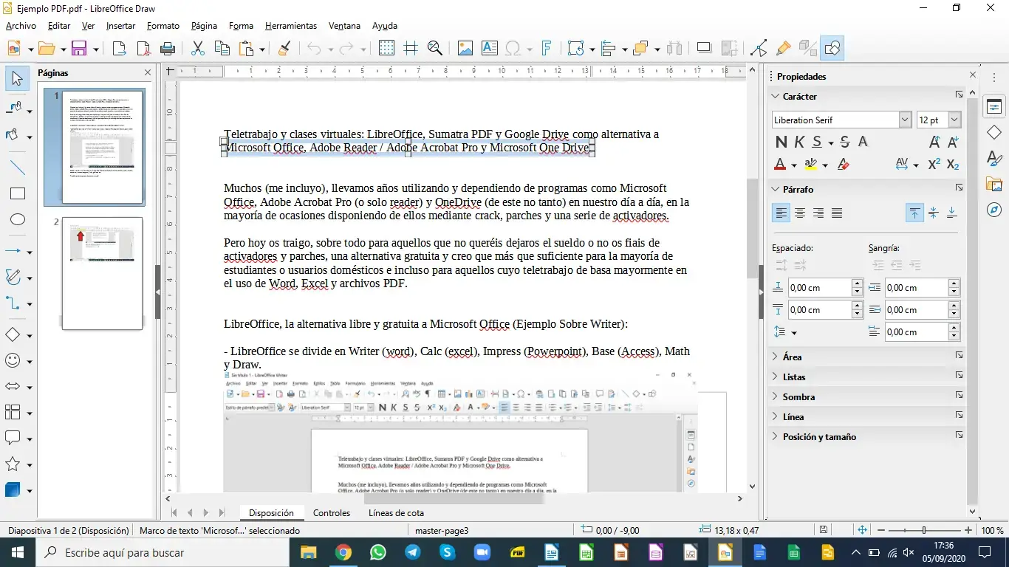Toggle glue points edit icon

[783, 49]
